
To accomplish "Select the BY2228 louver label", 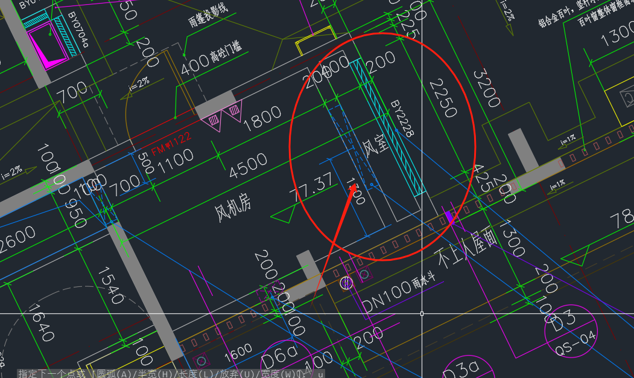I will tap(402, 118).
